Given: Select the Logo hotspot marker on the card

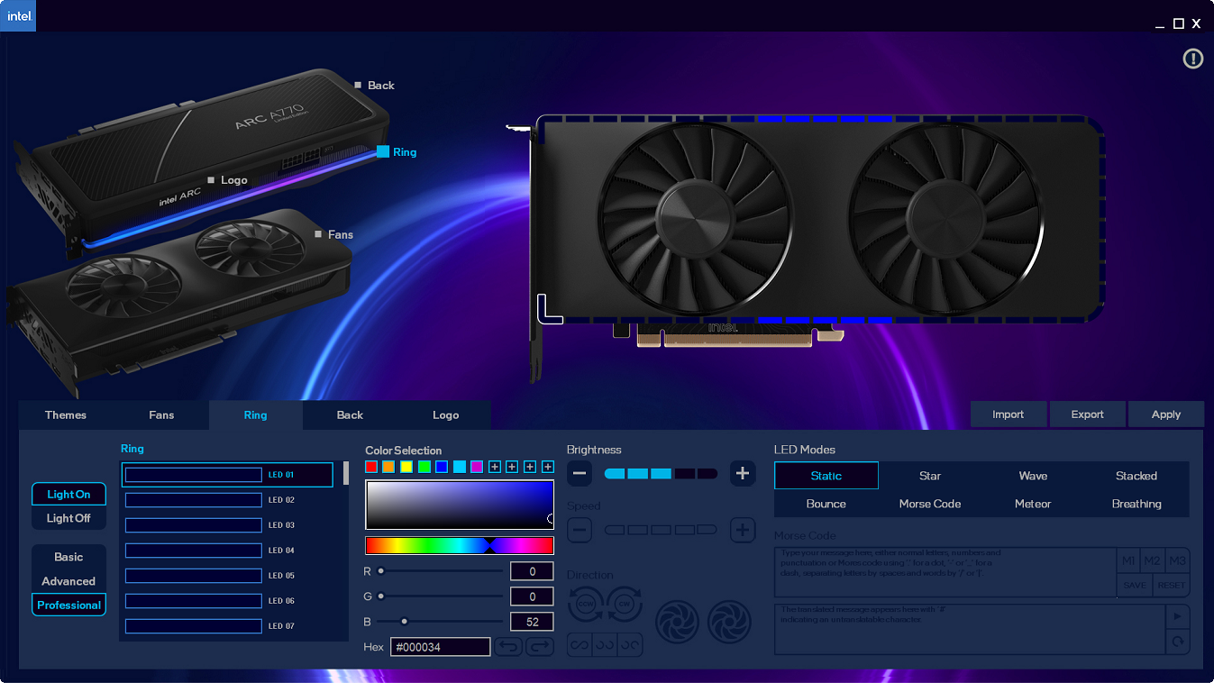Looking at the screenshot, I should (x=211, y=179).
